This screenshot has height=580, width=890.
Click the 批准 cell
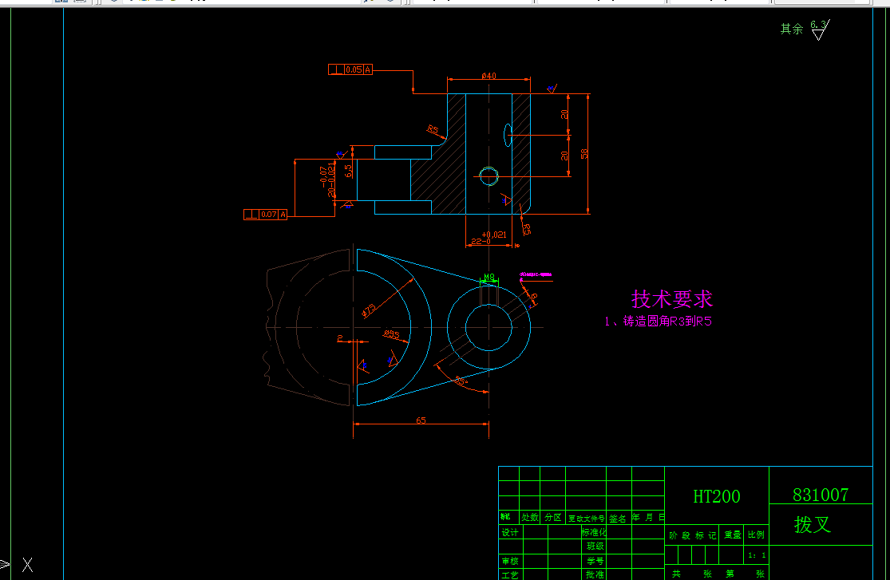(595, 574)
